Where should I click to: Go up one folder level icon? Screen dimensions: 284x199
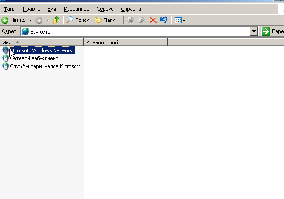56,20
